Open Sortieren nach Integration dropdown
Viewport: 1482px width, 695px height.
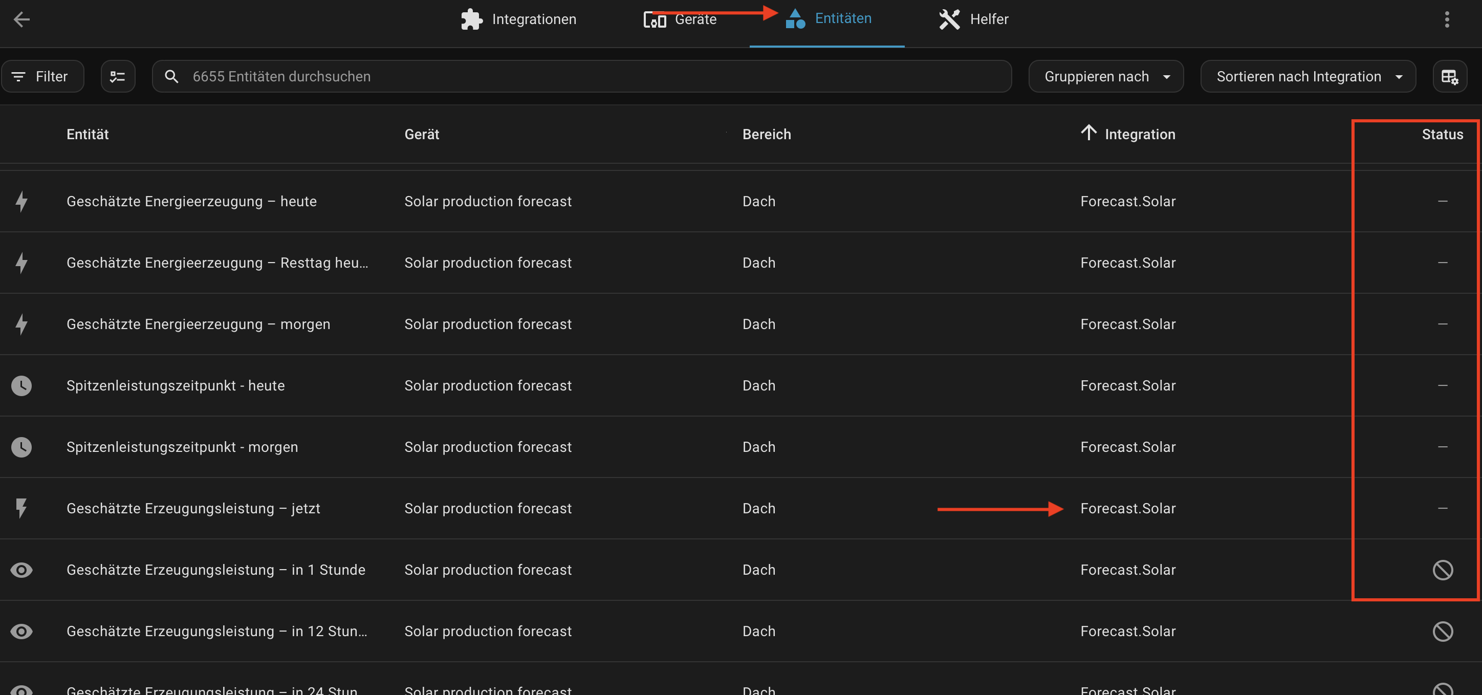1307,77
